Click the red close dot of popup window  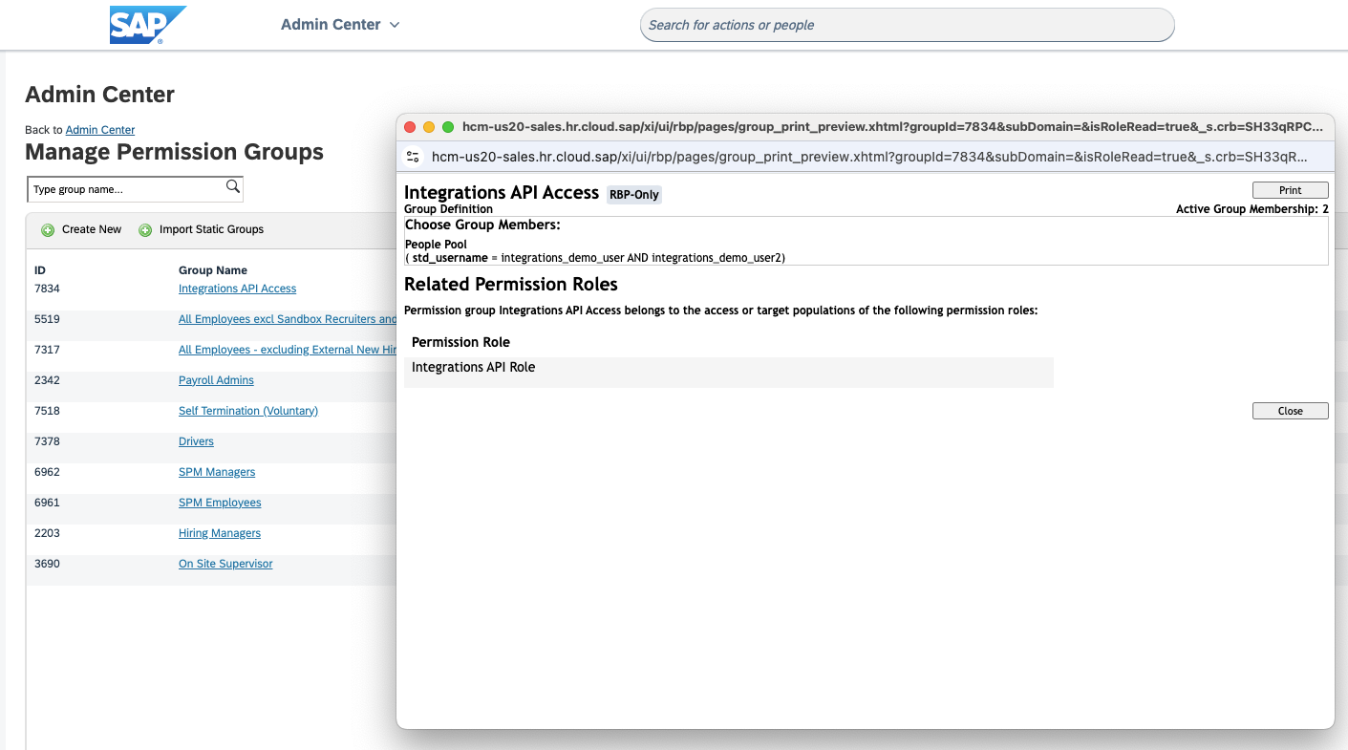click(x=411, y=127)
